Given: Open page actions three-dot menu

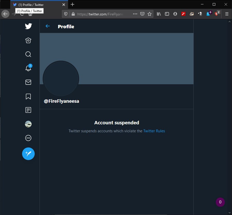Looking at the screenshot, I should [x=135, y=14].
